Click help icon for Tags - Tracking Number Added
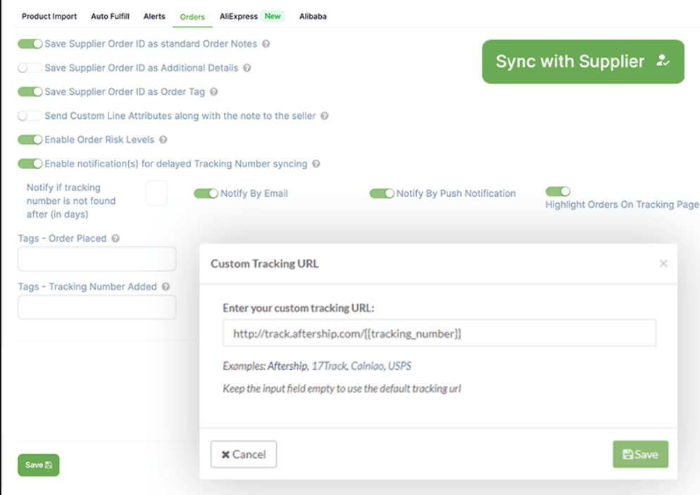Image resolution: width=700 pixels, height=495 pixels. 166,287
